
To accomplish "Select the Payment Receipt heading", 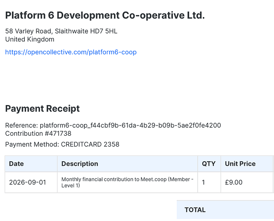I will (42, 108).
